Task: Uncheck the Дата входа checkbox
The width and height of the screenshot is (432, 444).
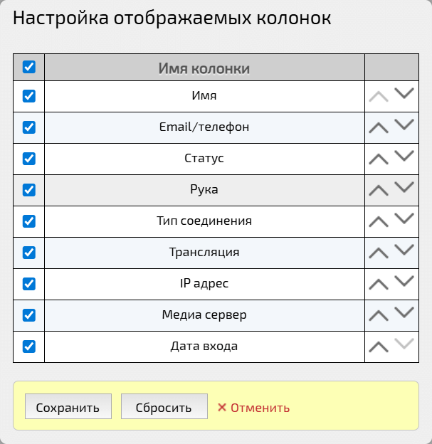Action: pyautogui.click(x=29, y=347)
